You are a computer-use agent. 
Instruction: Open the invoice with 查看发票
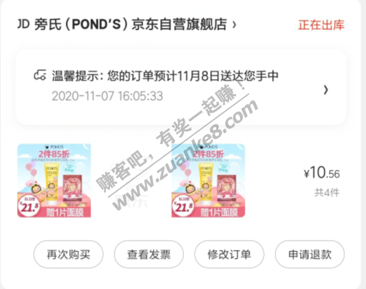point(149,254)
